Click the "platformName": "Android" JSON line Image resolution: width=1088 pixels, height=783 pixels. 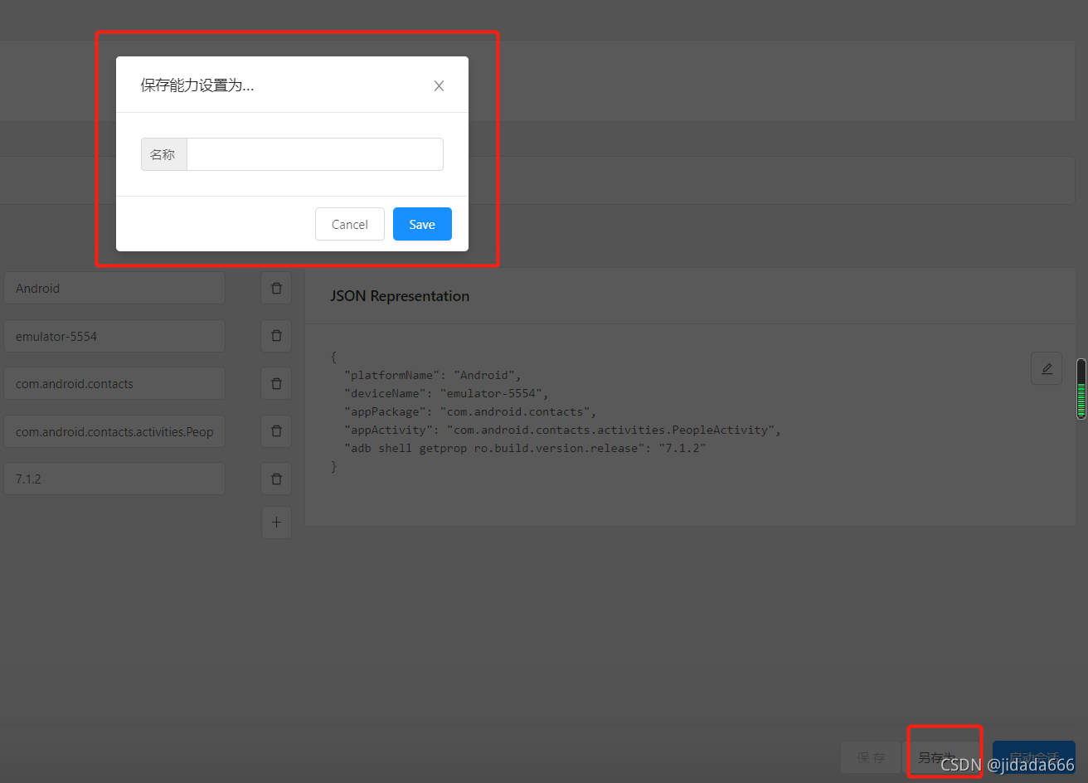tap(433, 375)
